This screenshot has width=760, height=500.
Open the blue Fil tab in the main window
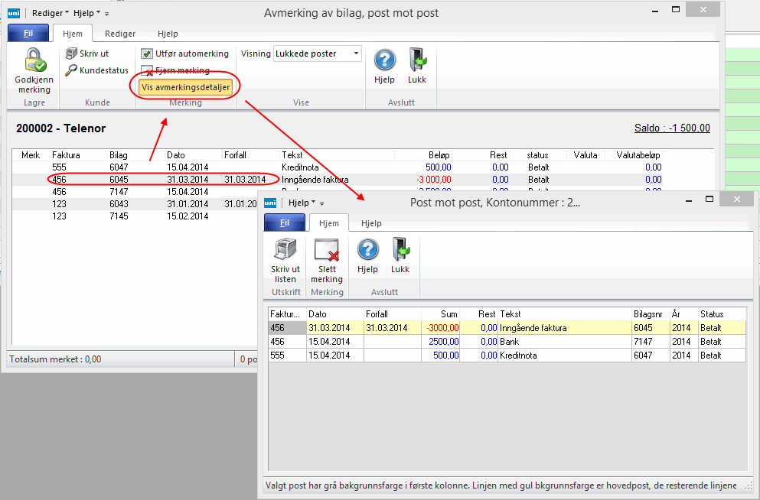point(27,34)
